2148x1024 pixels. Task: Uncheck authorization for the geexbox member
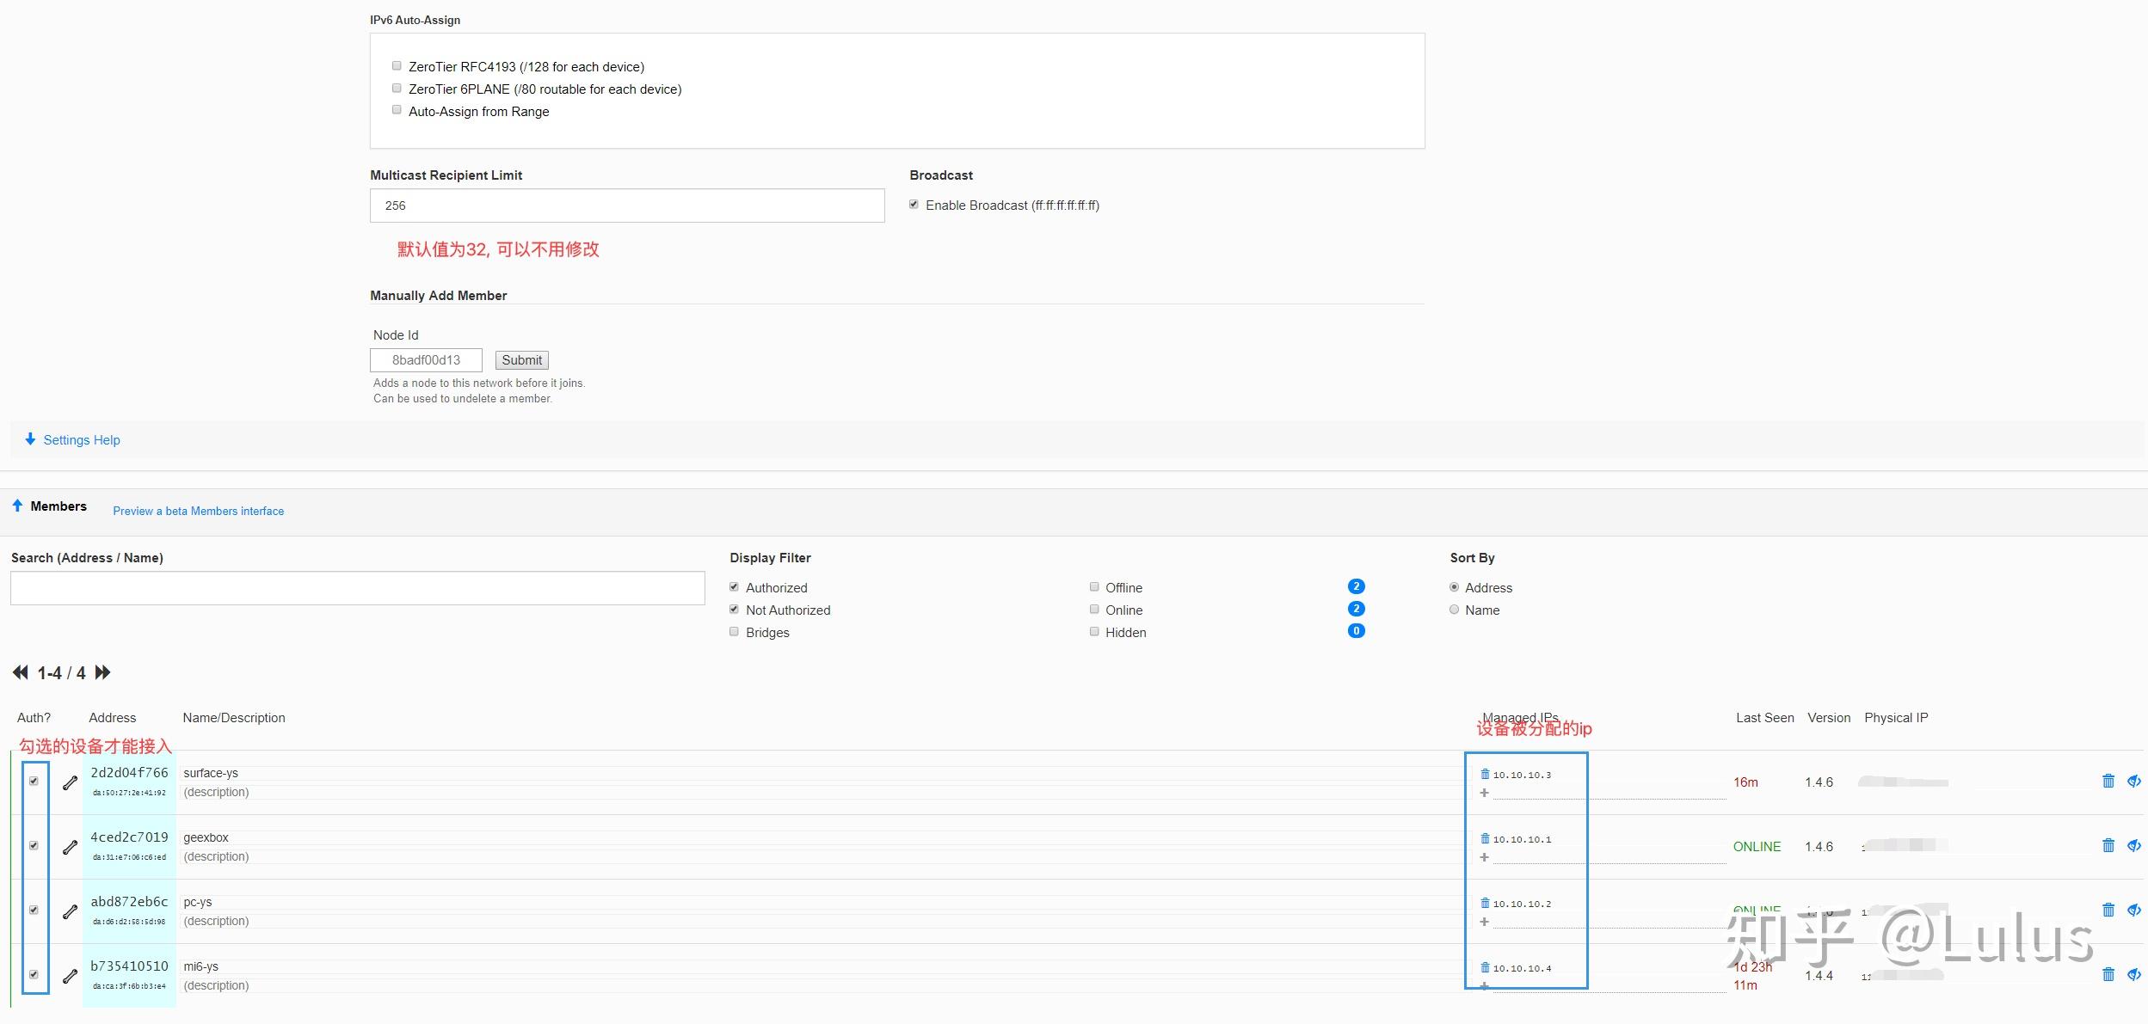[x=34, y=845]
